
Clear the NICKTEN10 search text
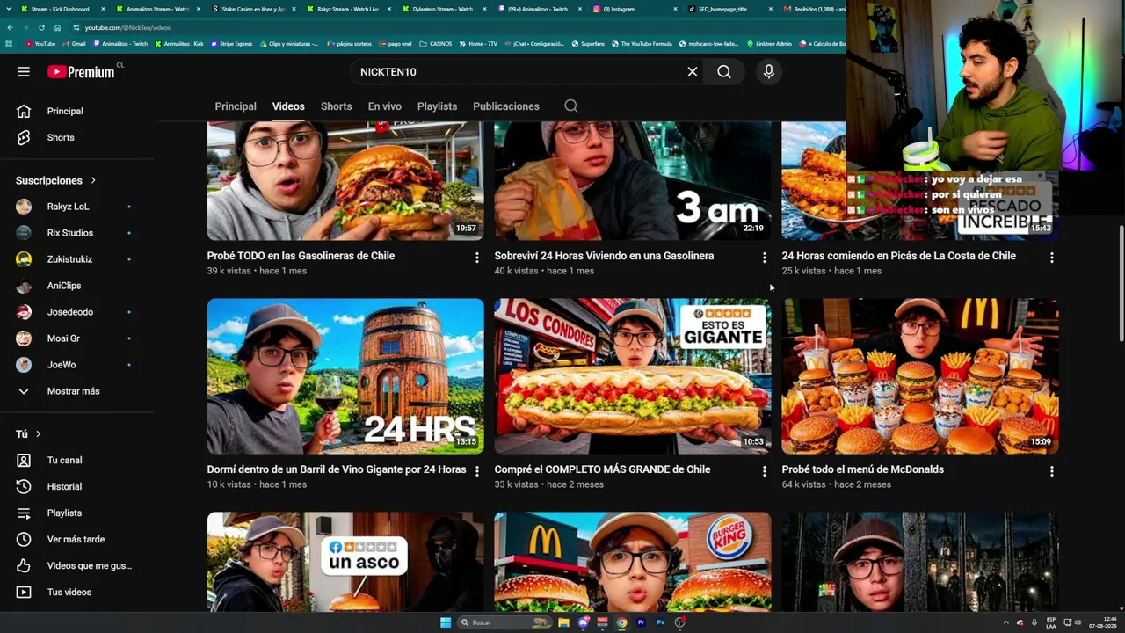click(x=693, y=72)
